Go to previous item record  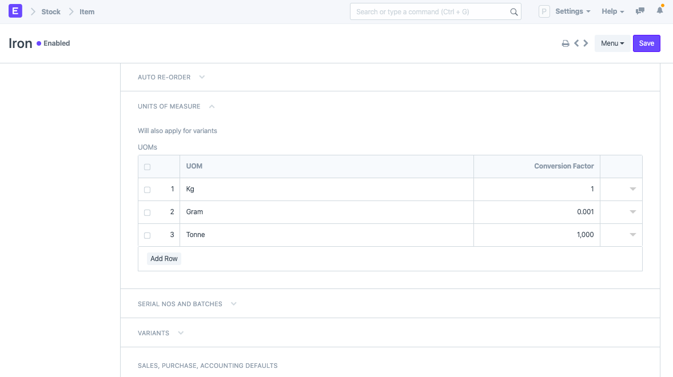(x=576, y=43)
